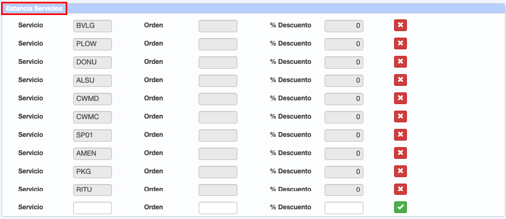Delete the BVLG service row
Image resolution: width=506 pixels, height=219 pixels.
click(400, 25)
